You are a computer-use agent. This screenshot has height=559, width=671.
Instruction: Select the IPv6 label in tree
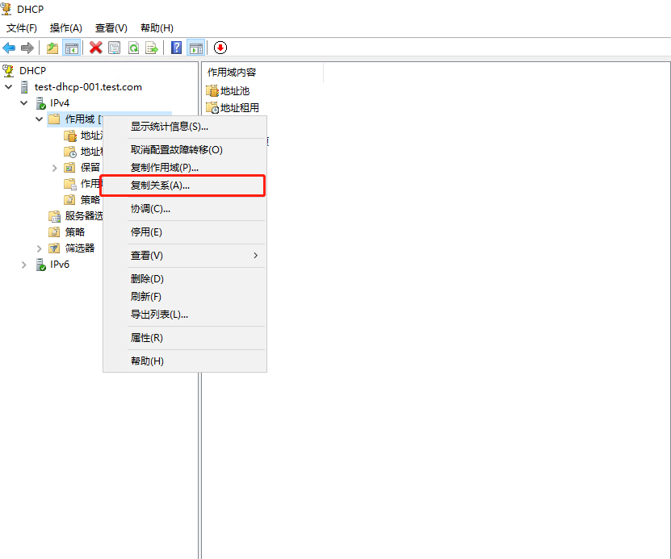[60, 265]
